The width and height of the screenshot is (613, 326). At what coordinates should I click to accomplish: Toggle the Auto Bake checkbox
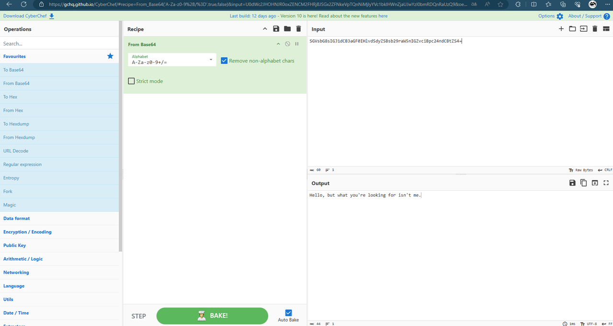(x=288, y=313)
